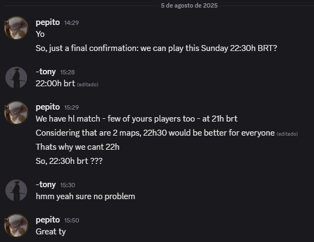This screenshot has height=242, width=314.
Task: Click -tony's avatar beside the 15:28 message
Action: tap(16, 78)
